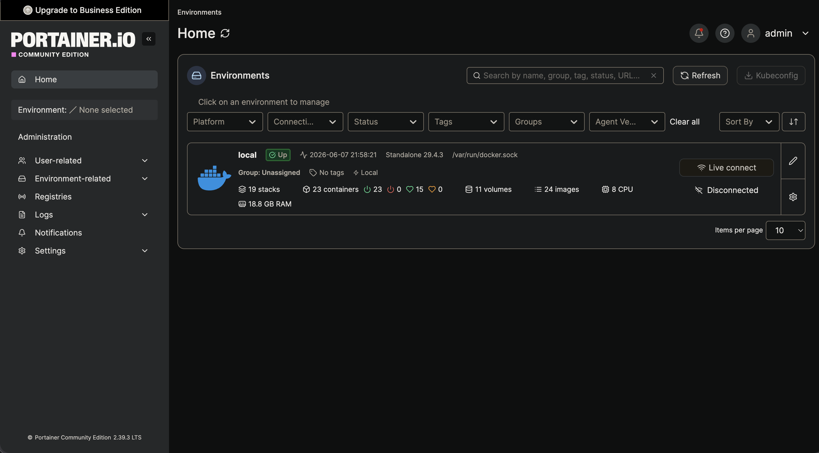Click the Up status badge
The height and width of the screenshot is (453, 819).
[x=278, y=155]
